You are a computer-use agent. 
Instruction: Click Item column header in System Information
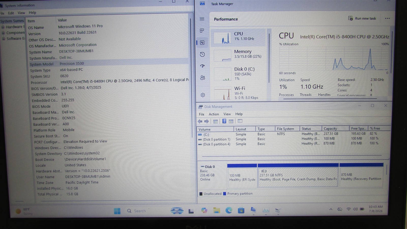point(41,21)
